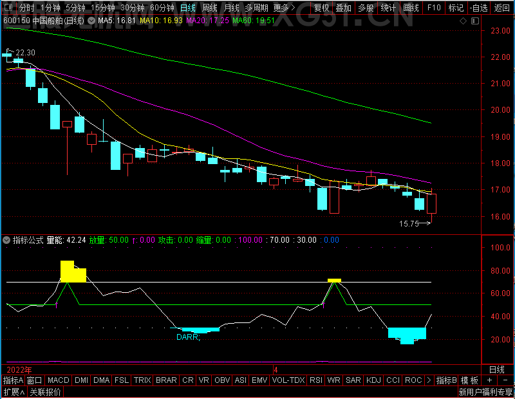
Task: Switch indicator to TRIX
Action: click(x=142, y=380)
